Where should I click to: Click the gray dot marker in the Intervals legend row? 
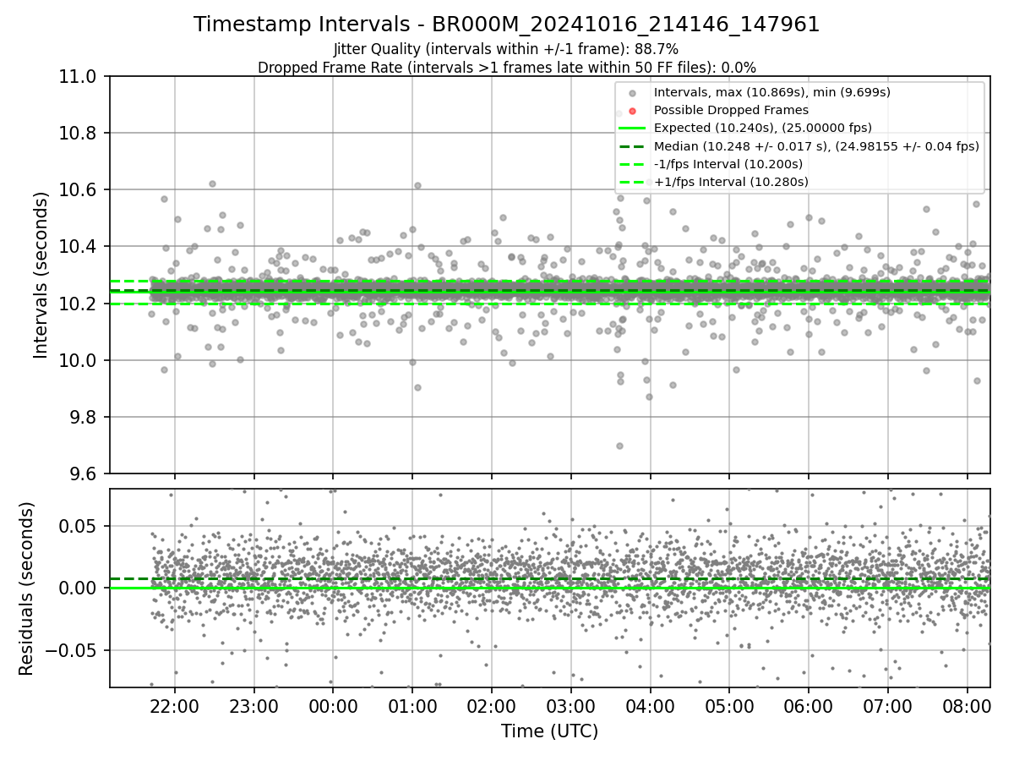632,92
